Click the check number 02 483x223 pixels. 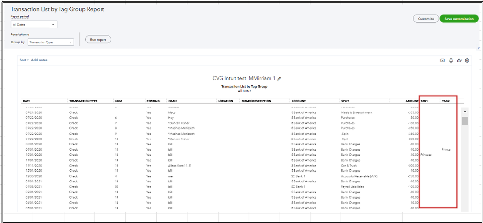[x=116, y=187]
